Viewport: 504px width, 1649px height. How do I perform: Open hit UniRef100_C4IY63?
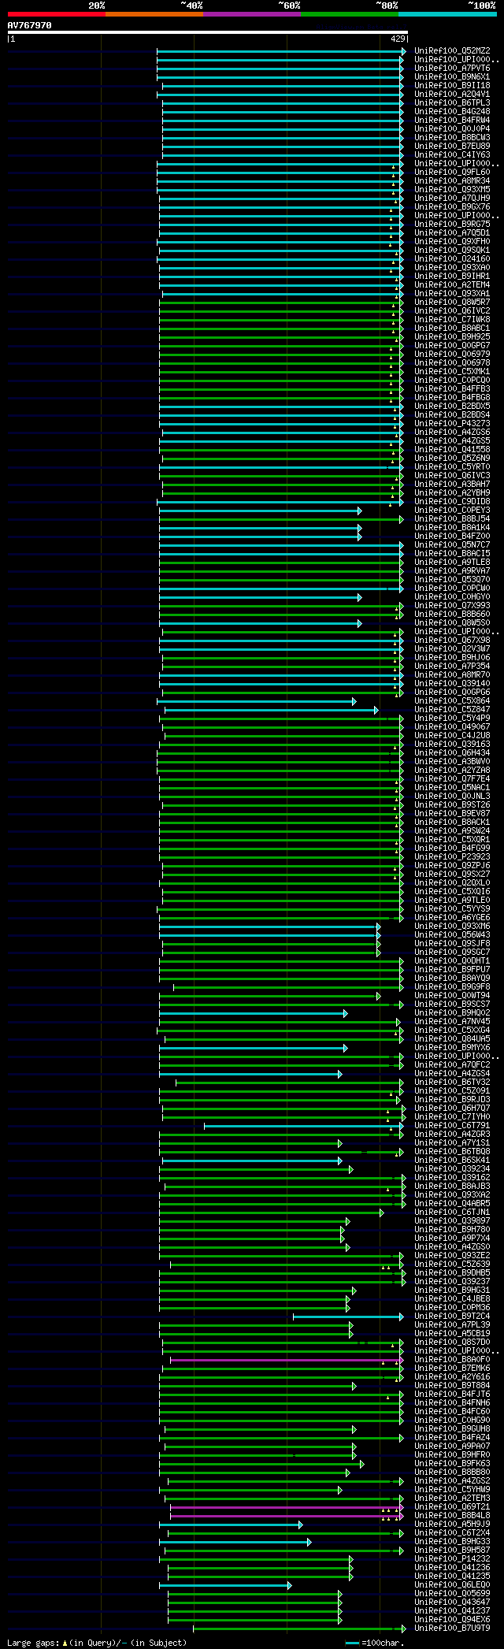pyautogui.click(x=452, y=155)
